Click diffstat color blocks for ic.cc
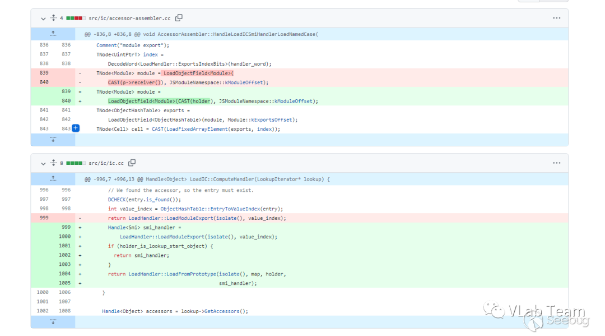This screenshot has height=336, width=605. tap(75, 163)
